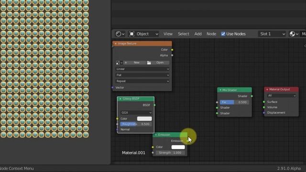Viewport: 306px width, 172px height.
Task: Click the 2.91.0 Alpha version text
Action: tap(289, 169)
